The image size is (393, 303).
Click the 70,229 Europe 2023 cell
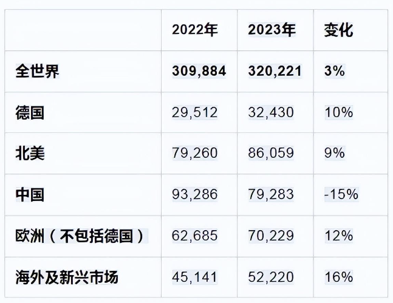click(x=271, y=236)
